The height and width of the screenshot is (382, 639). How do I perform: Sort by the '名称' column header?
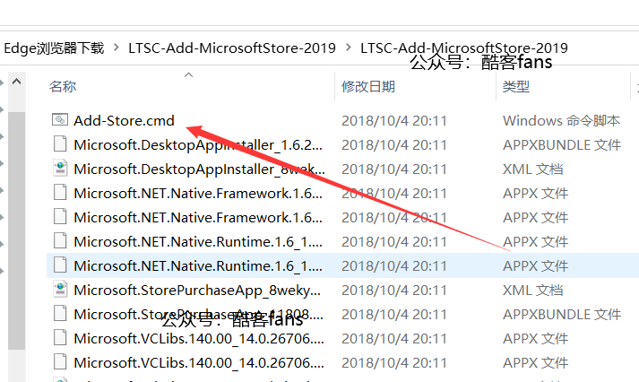(x=63, y=87)
